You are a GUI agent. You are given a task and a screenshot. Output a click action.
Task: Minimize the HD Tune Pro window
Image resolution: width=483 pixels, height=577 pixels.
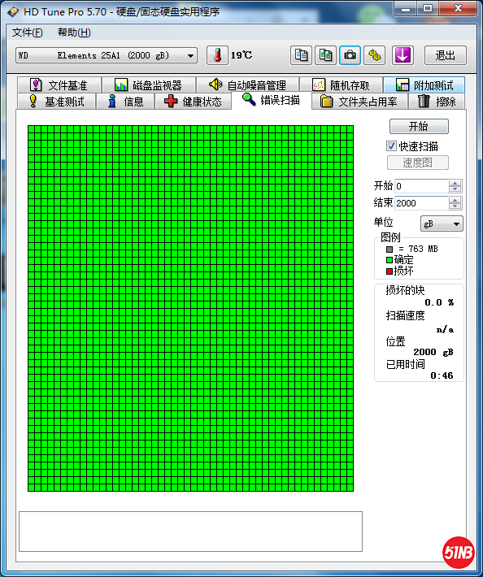[x=406, y=8]
